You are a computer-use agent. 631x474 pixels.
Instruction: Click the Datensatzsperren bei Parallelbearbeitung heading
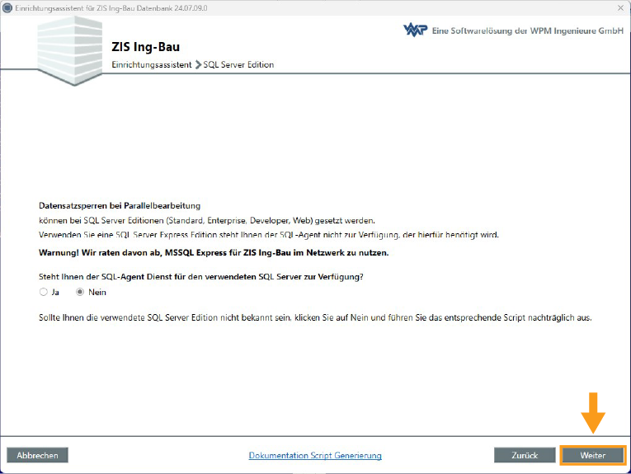120,205
